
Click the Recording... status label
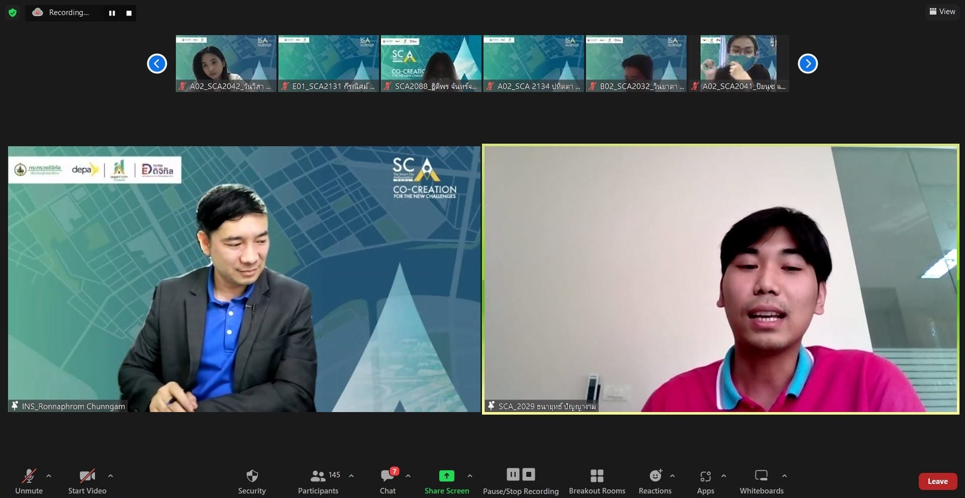[69, 13]
